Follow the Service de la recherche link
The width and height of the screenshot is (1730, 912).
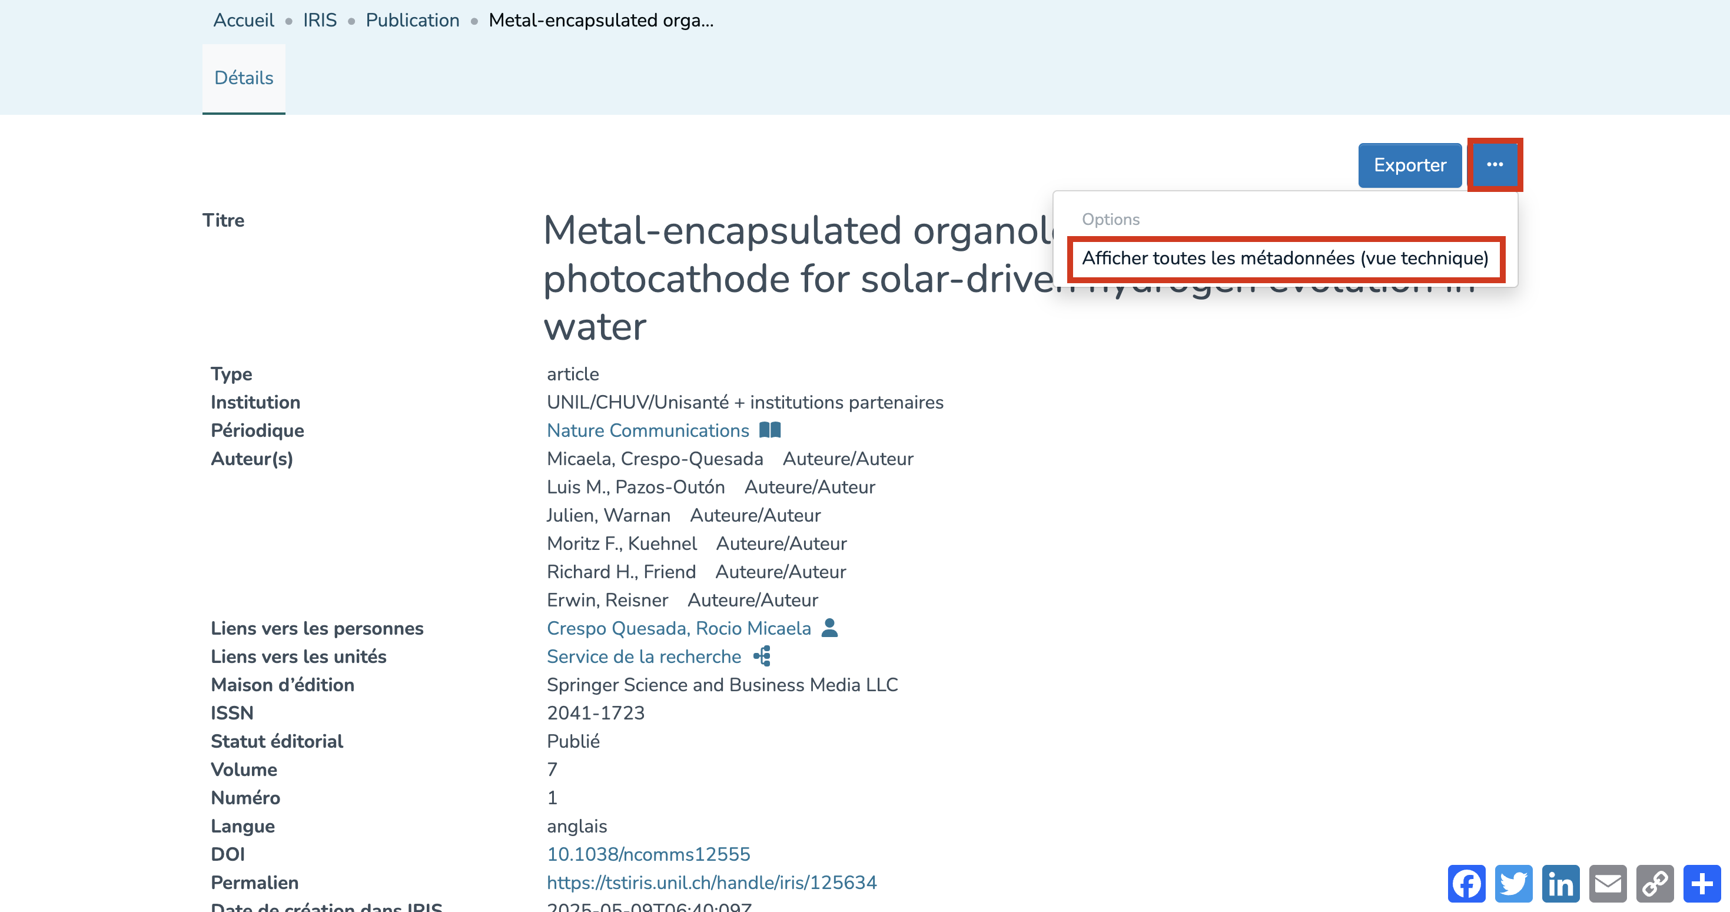tap(643, 656)
